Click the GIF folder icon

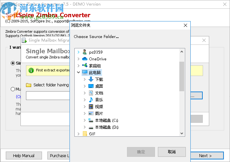85,134
